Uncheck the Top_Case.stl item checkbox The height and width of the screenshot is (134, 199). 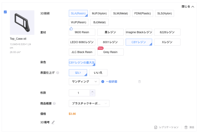point(6,12)
